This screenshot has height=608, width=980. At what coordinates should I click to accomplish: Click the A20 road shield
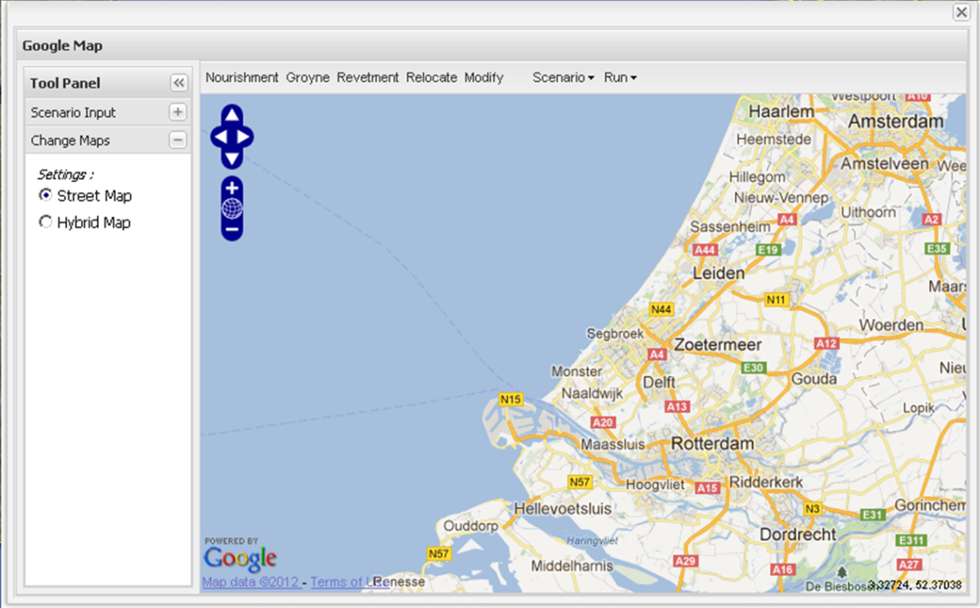pyautogui.click(x=603, y=422)
